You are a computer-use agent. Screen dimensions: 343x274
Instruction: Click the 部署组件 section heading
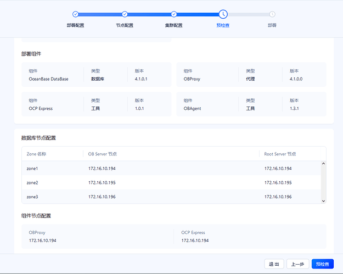click(31, 54)
